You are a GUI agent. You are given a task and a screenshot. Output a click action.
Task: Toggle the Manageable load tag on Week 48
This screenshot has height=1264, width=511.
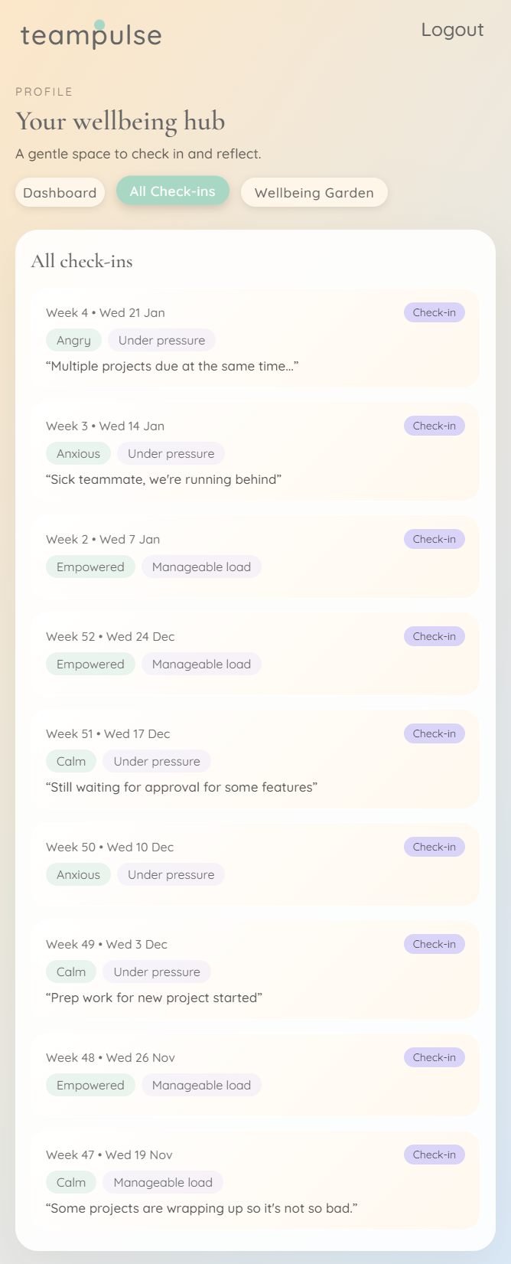point(201,1085)
